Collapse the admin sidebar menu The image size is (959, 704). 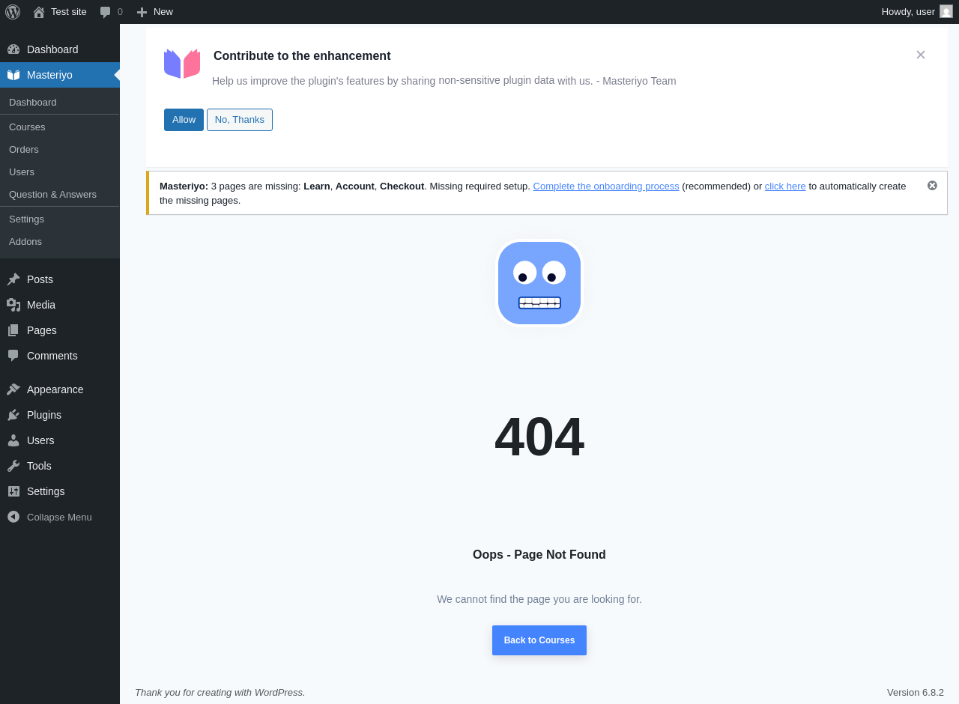point(60,517)
